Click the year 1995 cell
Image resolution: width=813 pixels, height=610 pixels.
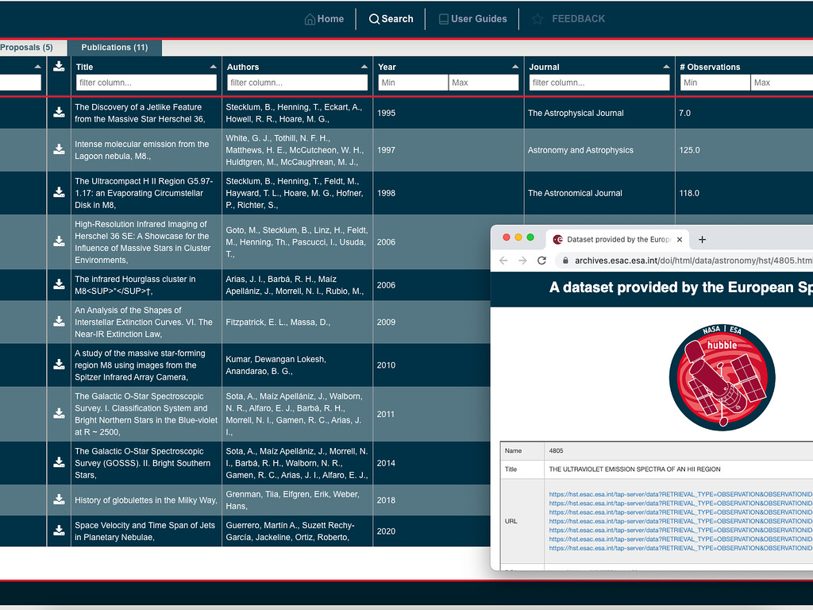coord(386,113)
